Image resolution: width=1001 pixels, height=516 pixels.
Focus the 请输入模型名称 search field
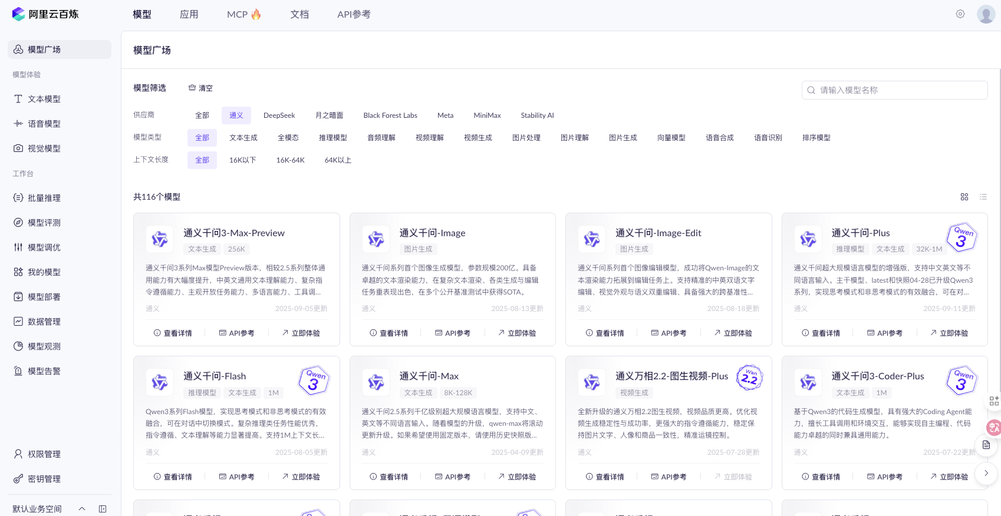[895, 90]
